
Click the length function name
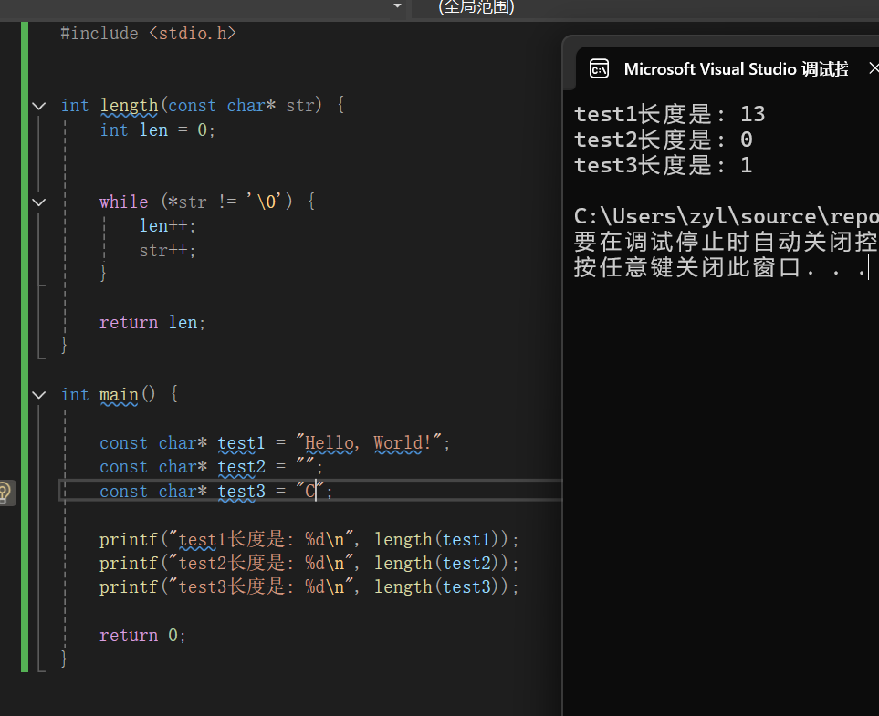click(129, 105)
